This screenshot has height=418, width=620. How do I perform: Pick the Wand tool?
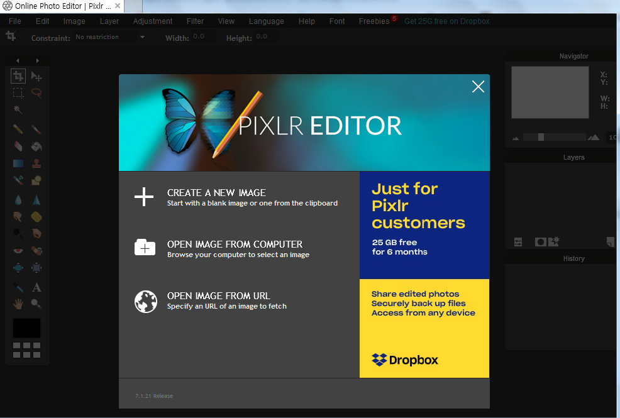pyautogui.click(x=18, y=109)
